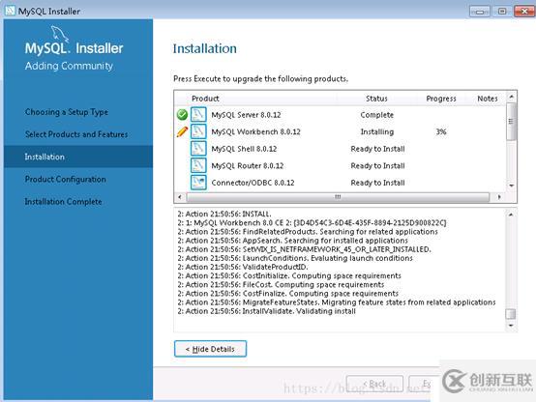Select the MySQL Shell 8.0.12 row text
Viewport: 536px width, 402px height.
pyautogui.click(x=244, y=149)
